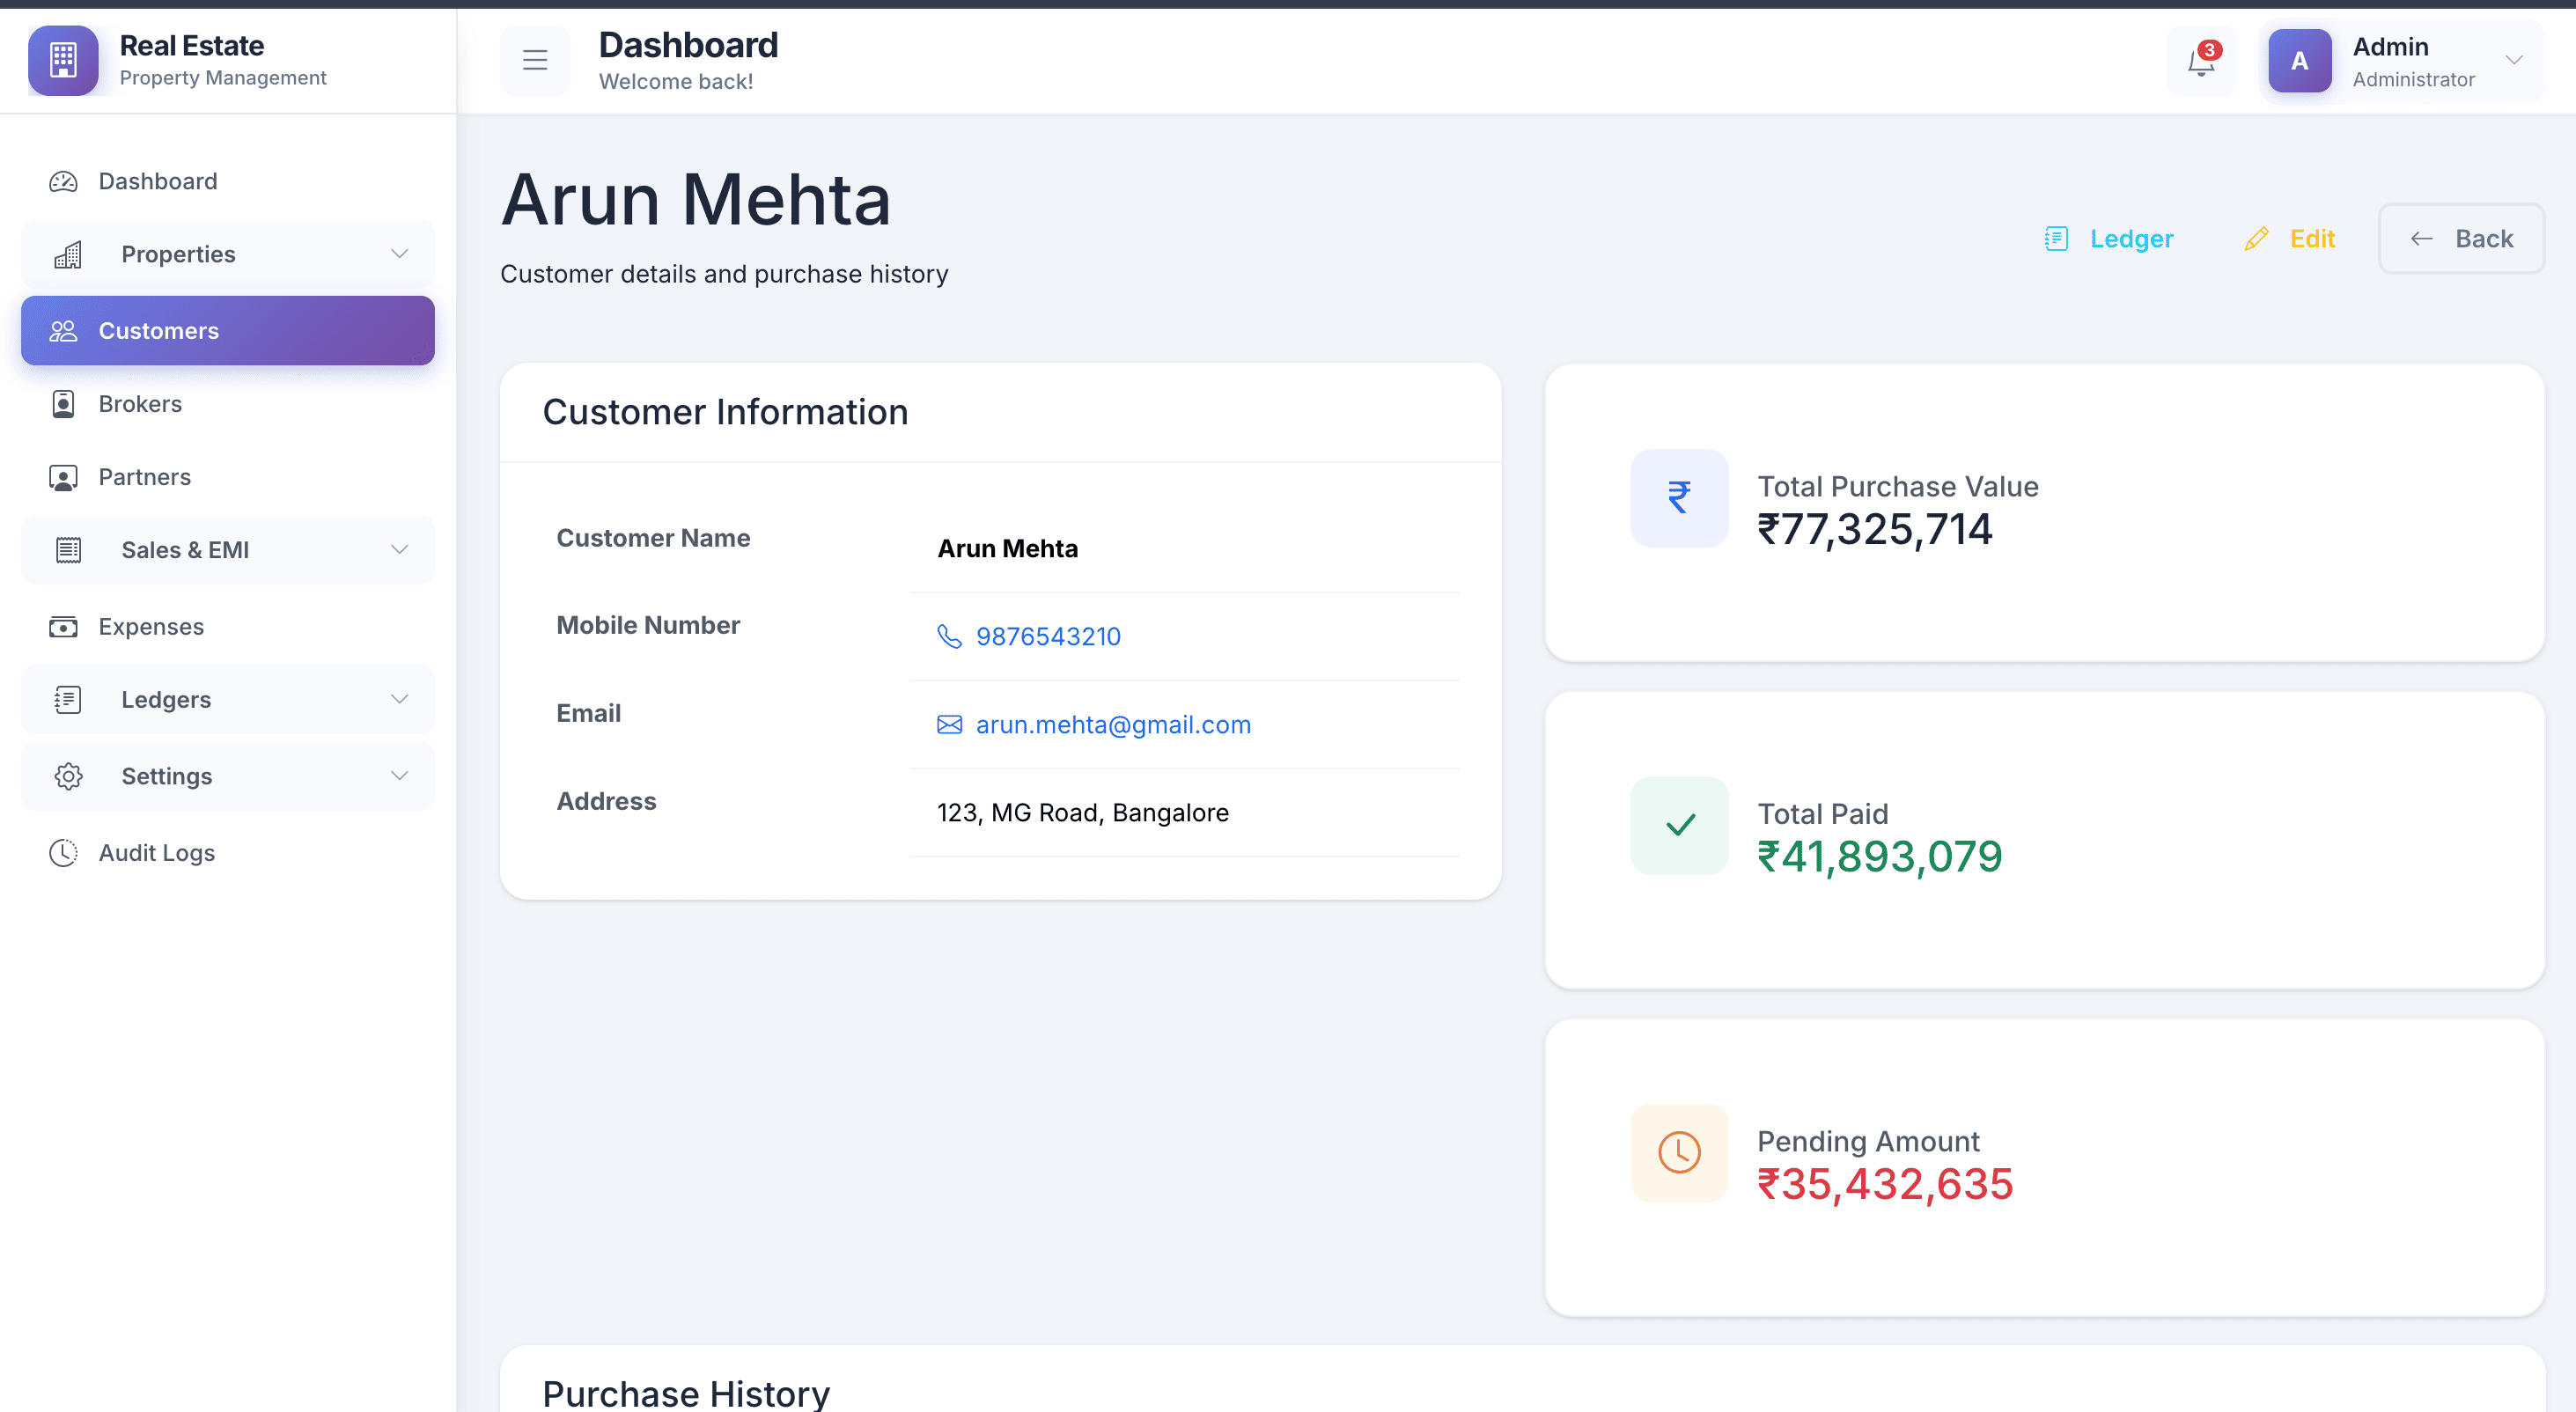
Task: Click the green checkmark Total Paid icon
Action: (x=1679, y=825)
